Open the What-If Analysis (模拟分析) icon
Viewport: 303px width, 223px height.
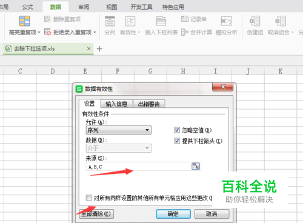[227, 21]
